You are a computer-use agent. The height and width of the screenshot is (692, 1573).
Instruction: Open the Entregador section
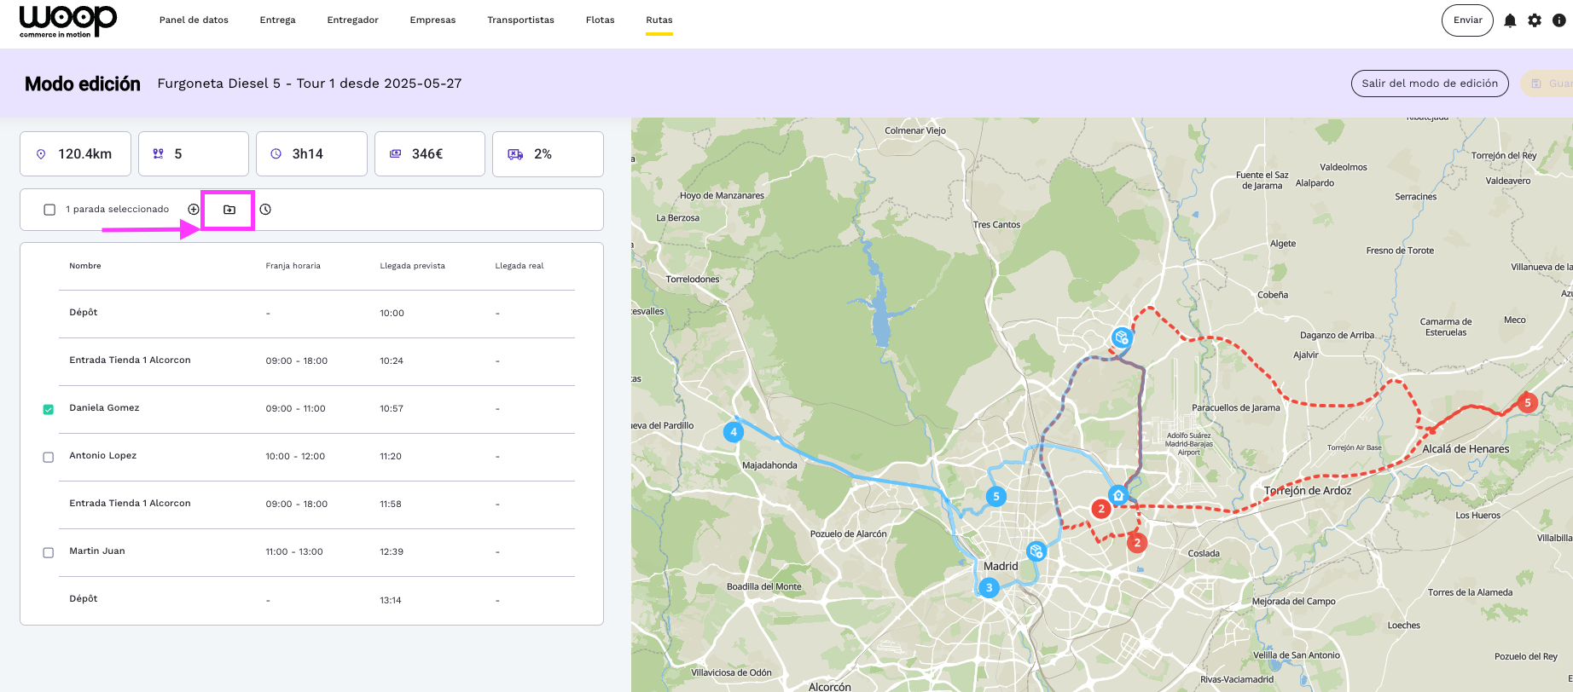(352, 20)
